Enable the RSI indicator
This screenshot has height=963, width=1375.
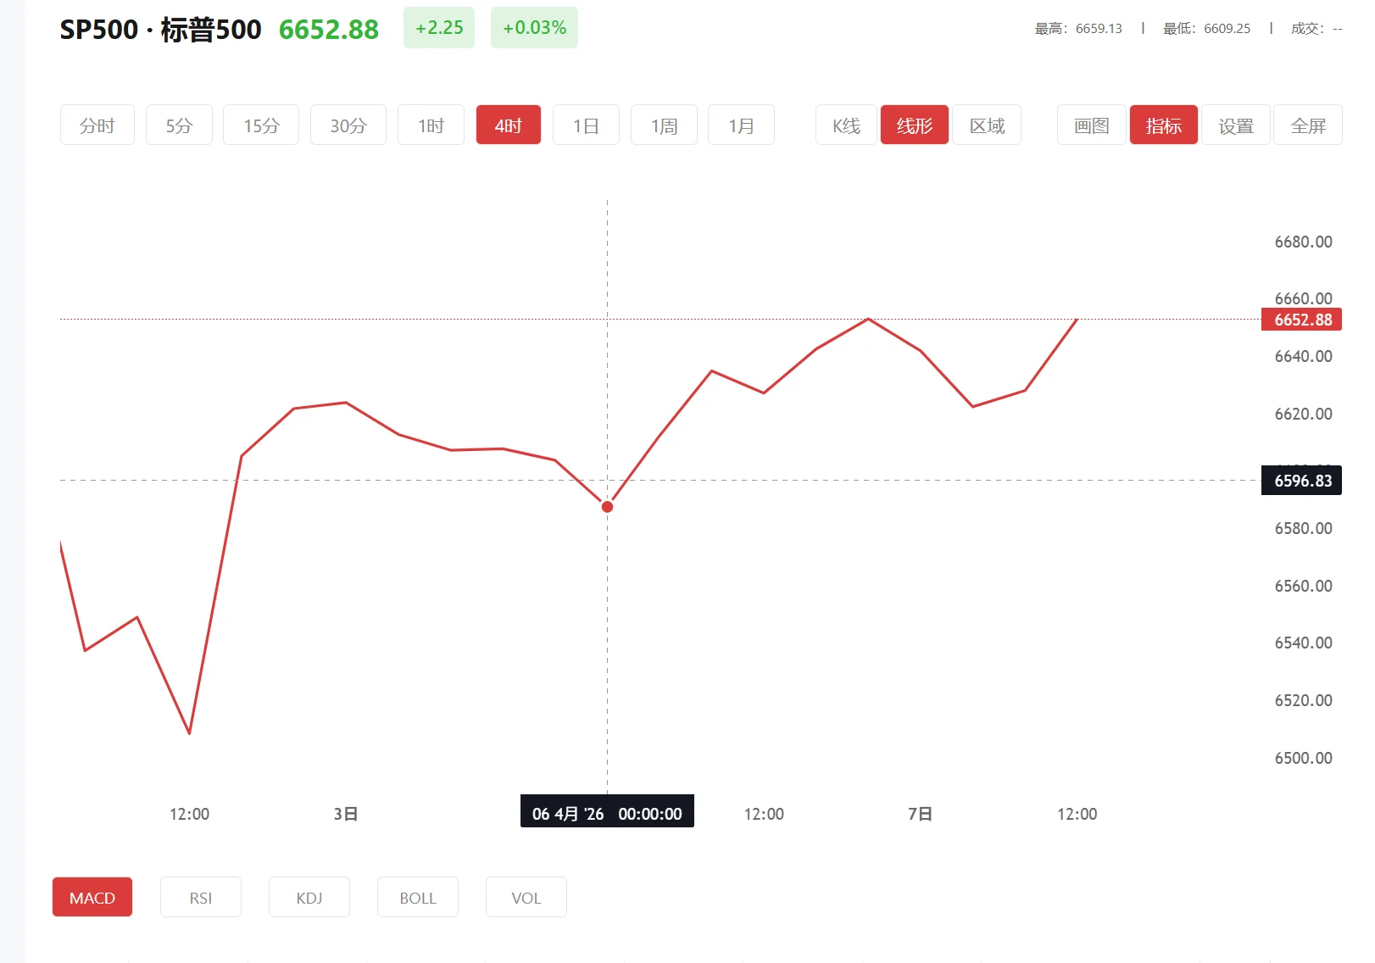(201, 897)
